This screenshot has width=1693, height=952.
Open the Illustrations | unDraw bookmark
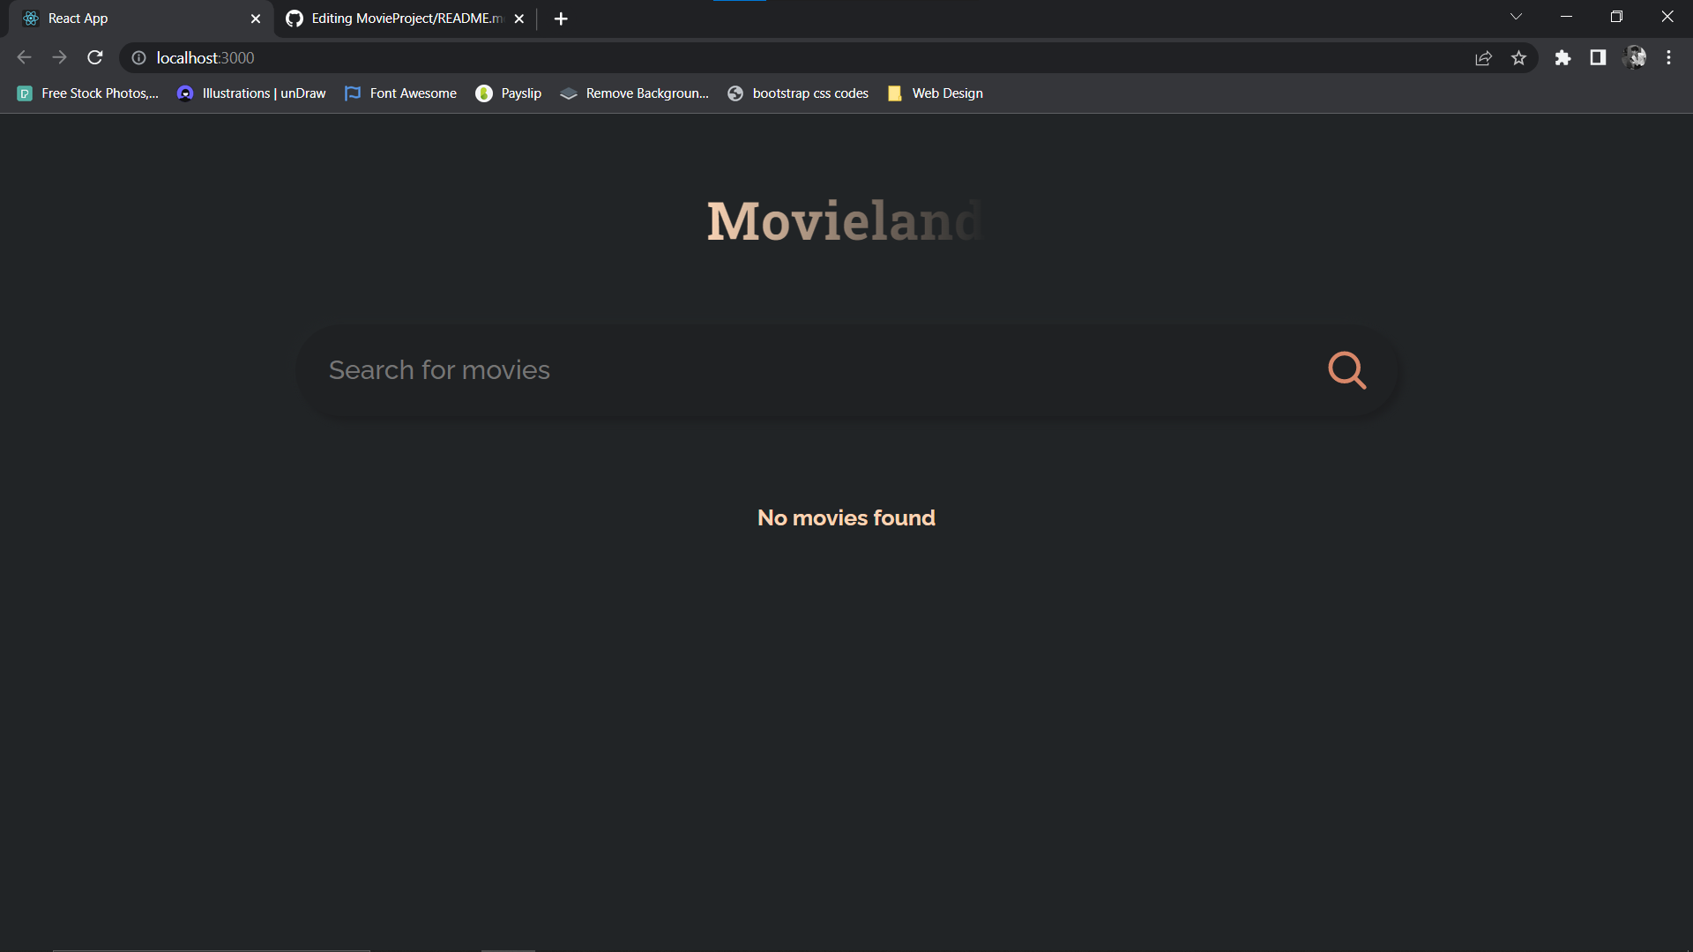(250, 93)
